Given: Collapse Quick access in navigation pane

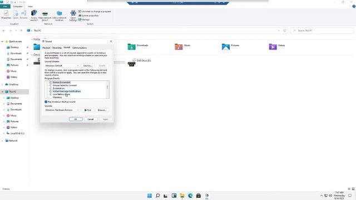Looking at the screenshot, I should click(2, 42).
